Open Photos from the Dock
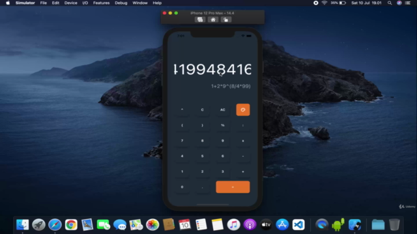417x234 pixels. 152,225
